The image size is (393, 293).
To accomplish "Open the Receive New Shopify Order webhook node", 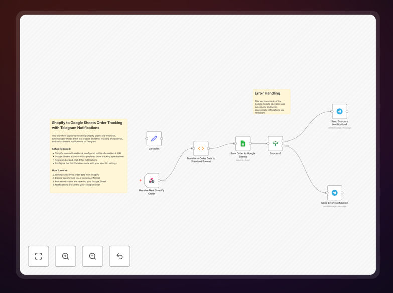I will tap(152, 180).
